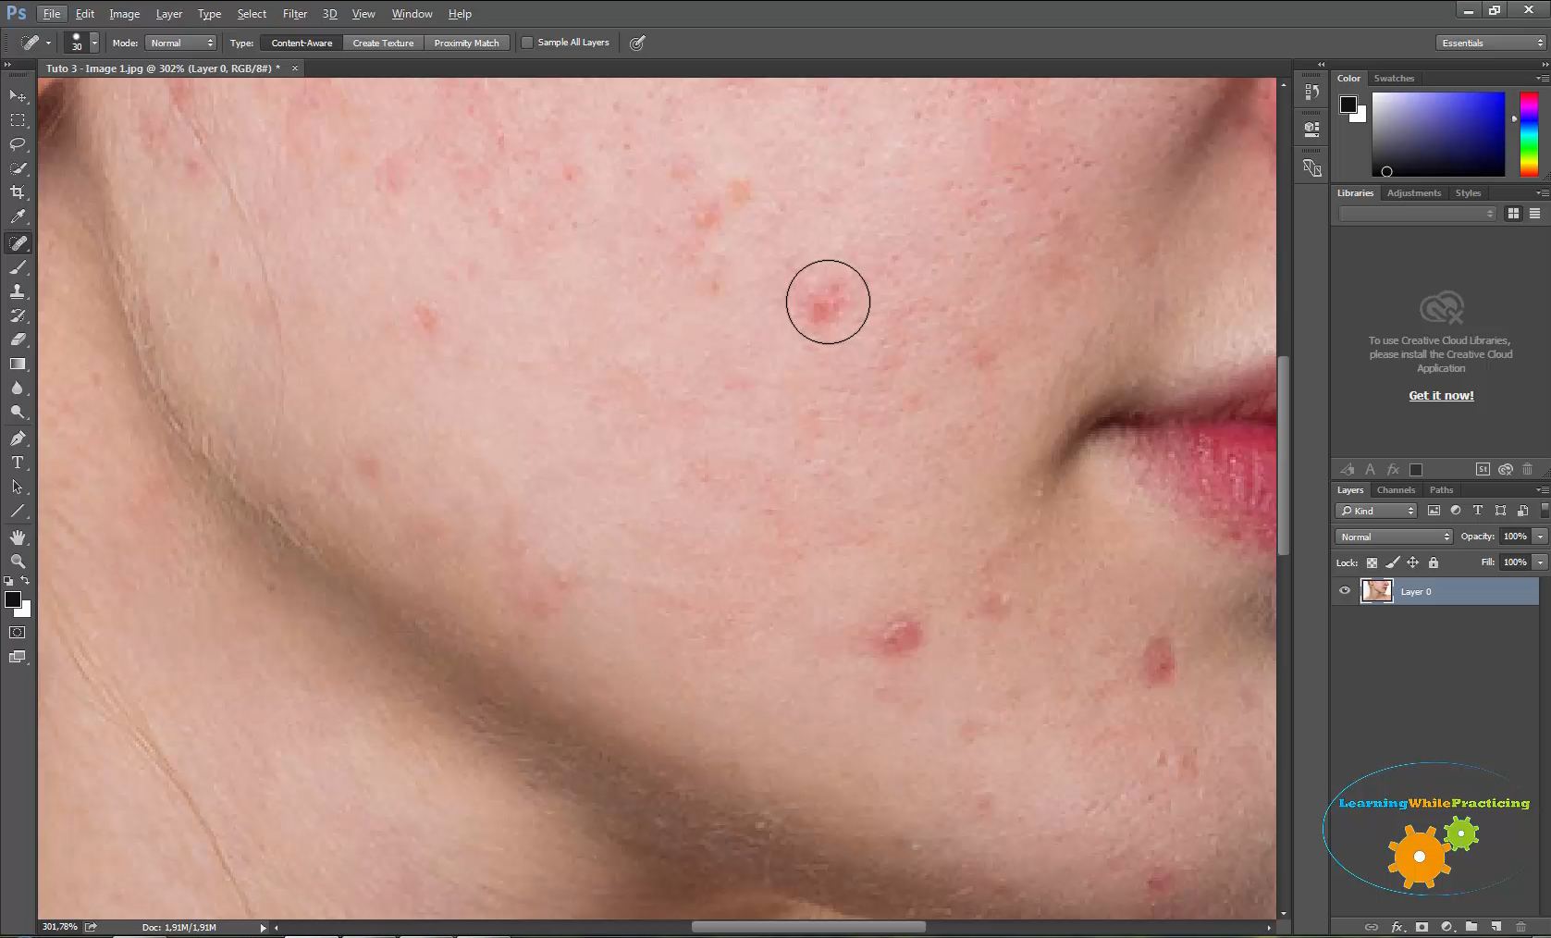Screen dimensions: 1551x938
Task: Select the Clone Stamp tool
Action: pos(18,291)
